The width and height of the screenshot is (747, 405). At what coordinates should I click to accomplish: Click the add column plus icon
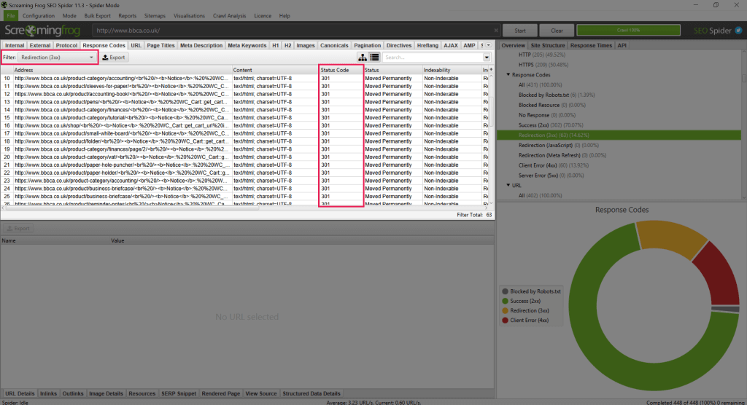pos(491,69)
